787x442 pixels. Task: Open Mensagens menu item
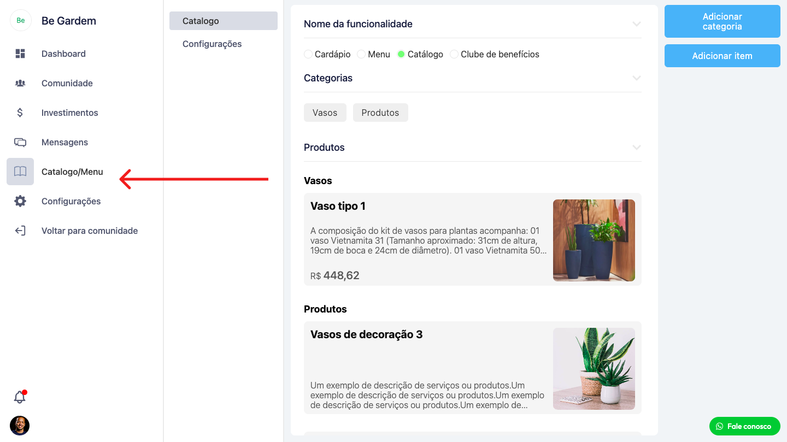(x=64, y=142)
